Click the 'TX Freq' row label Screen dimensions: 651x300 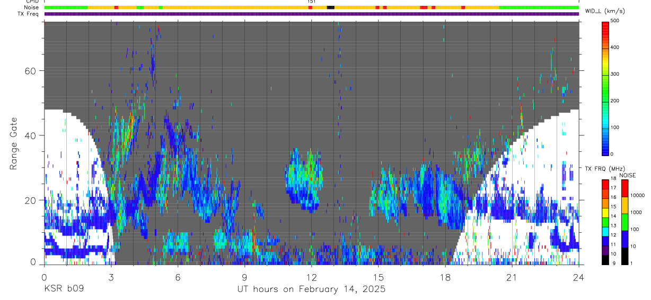tap(29, 14)
